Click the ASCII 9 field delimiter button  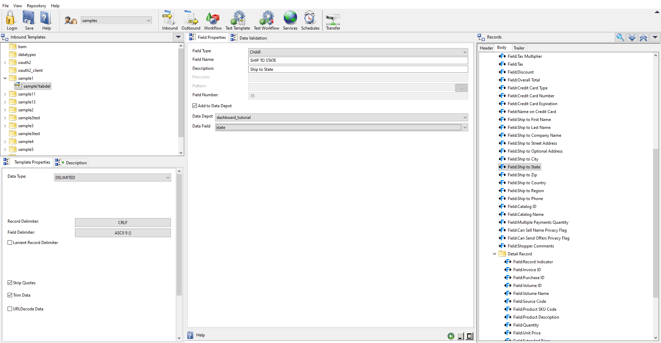coord(123,233)
